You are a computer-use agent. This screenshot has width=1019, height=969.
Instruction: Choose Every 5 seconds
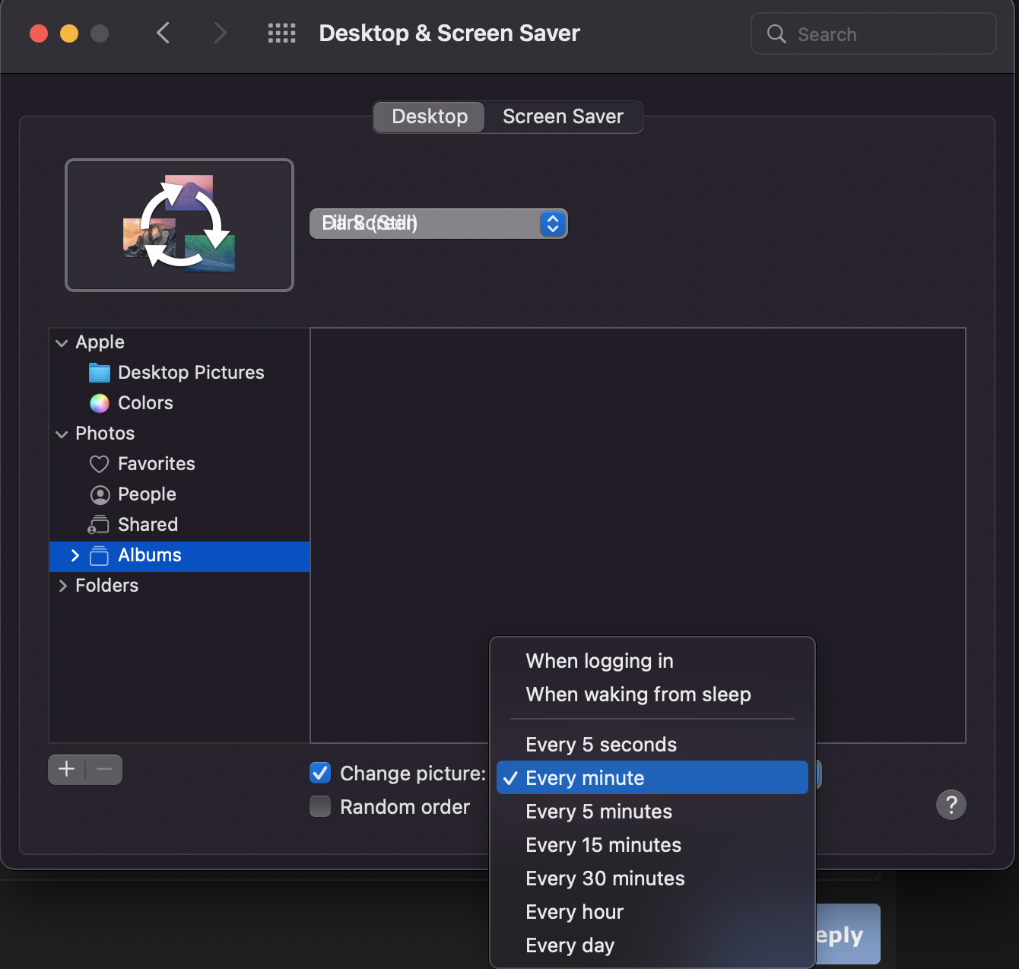pos(652,745)
